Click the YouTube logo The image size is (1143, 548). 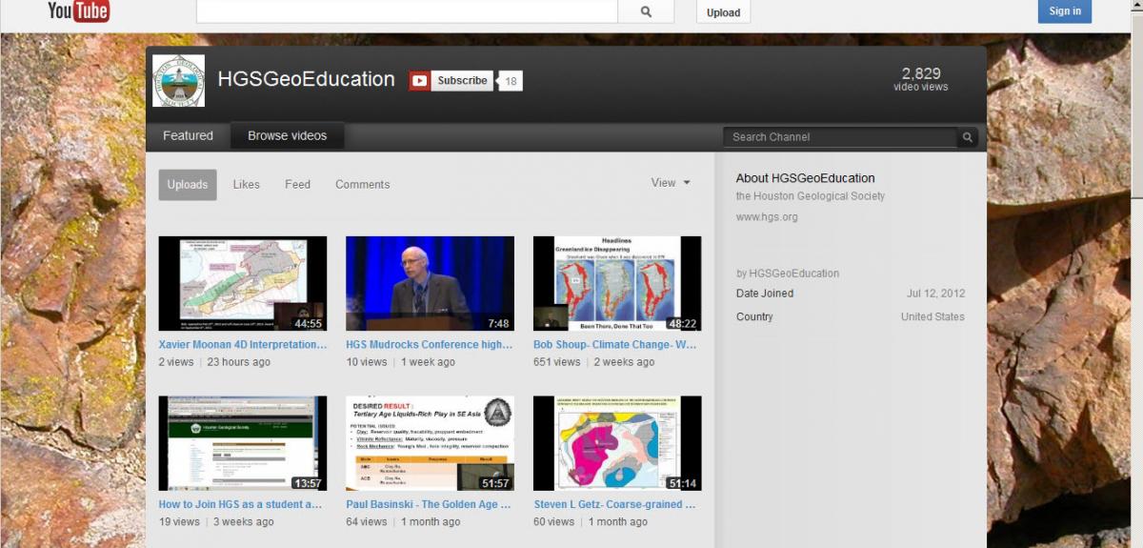pyautogui.click(x=79, y=10)
